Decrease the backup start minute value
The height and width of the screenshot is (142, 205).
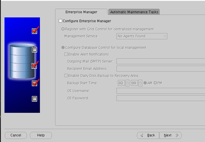tap(140, 85)
